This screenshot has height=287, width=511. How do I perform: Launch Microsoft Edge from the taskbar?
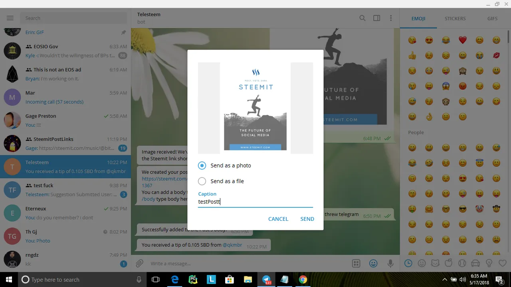point(175,279)
